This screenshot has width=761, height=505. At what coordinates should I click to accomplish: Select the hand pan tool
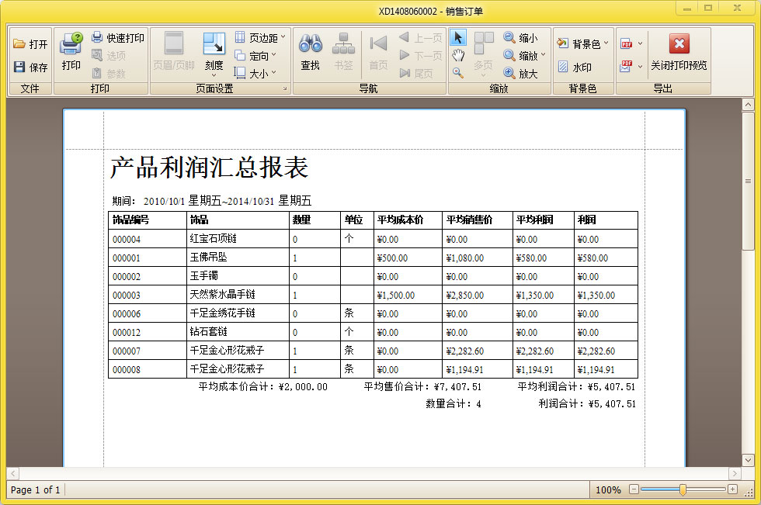(457, 55)
